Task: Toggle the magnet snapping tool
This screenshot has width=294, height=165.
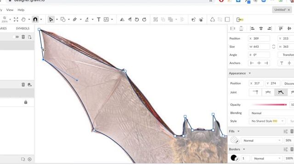Action: tap(35, 19)
